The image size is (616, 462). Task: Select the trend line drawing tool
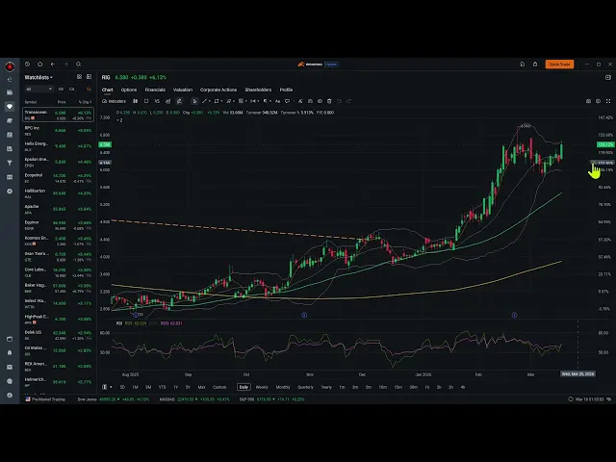(204, 101)
